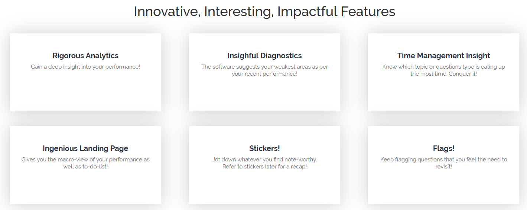Click blank lower area of Flags! card

pyautogui.click(x=443, y=187)
